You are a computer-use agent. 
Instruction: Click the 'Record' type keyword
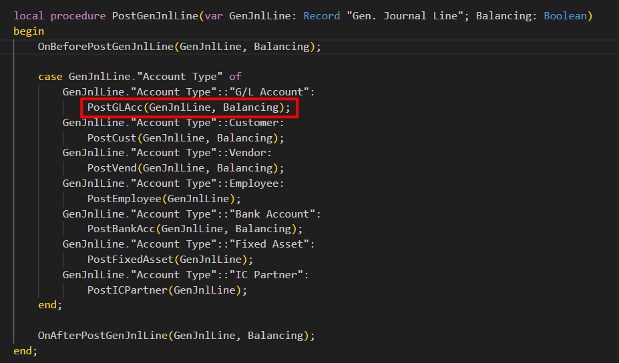(x=321, y=15)
